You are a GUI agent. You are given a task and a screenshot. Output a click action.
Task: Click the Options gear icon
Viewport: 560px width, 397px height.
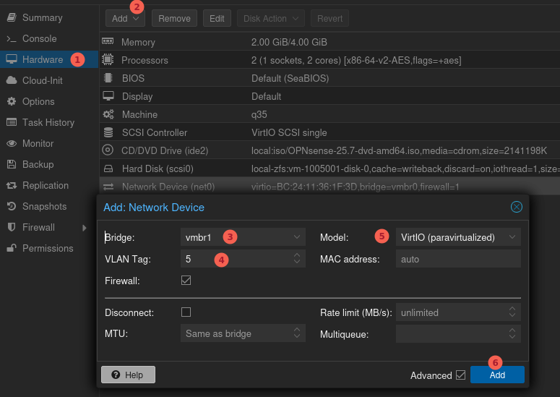pos(11,101)
